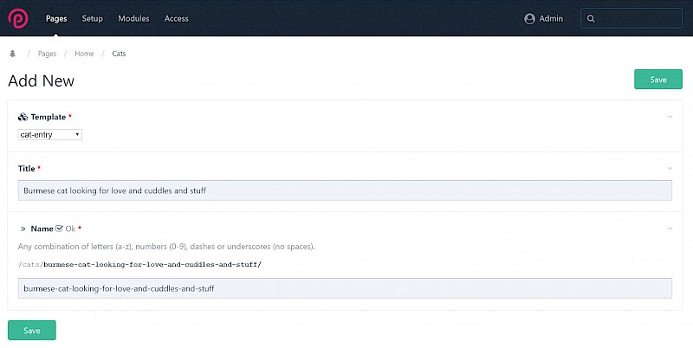Open the Modules menu
Screen dimensions: 693x348
(133, 18)
